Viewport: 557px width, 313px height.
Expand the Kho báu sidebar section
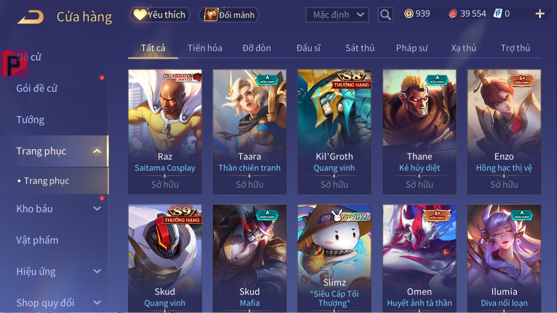[97, 209]
